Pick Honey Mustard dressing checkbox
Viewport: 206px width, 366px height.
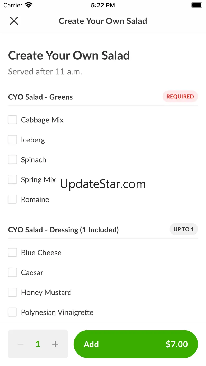(12, 292)
